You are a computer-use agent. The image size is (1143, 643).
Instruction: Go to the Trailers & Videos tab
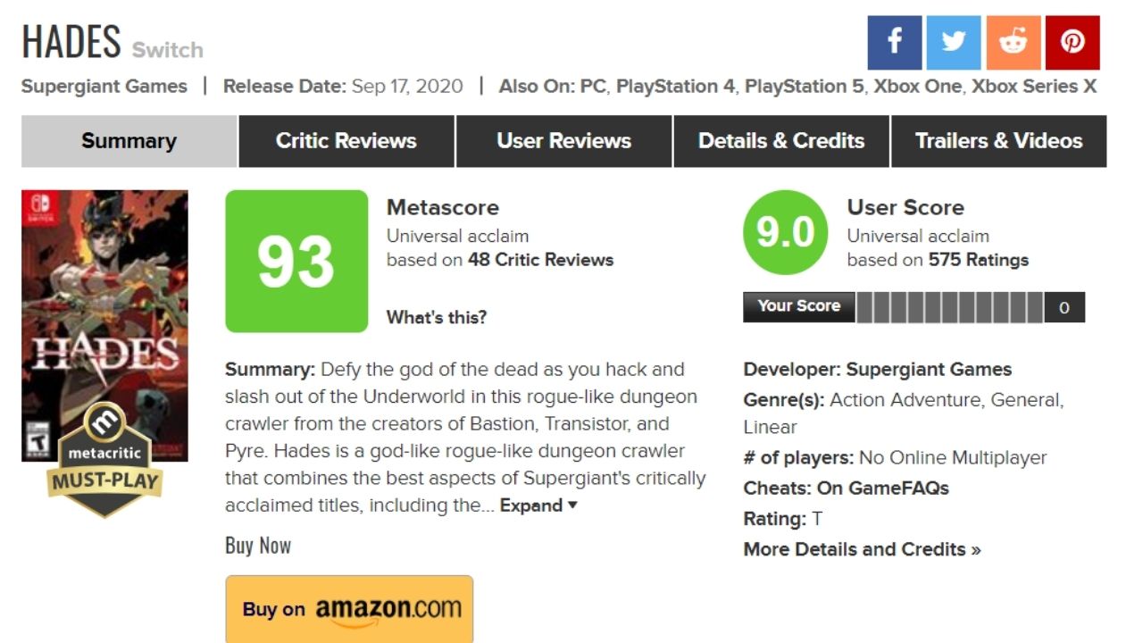pyautogui.click(x=998, y=141)
